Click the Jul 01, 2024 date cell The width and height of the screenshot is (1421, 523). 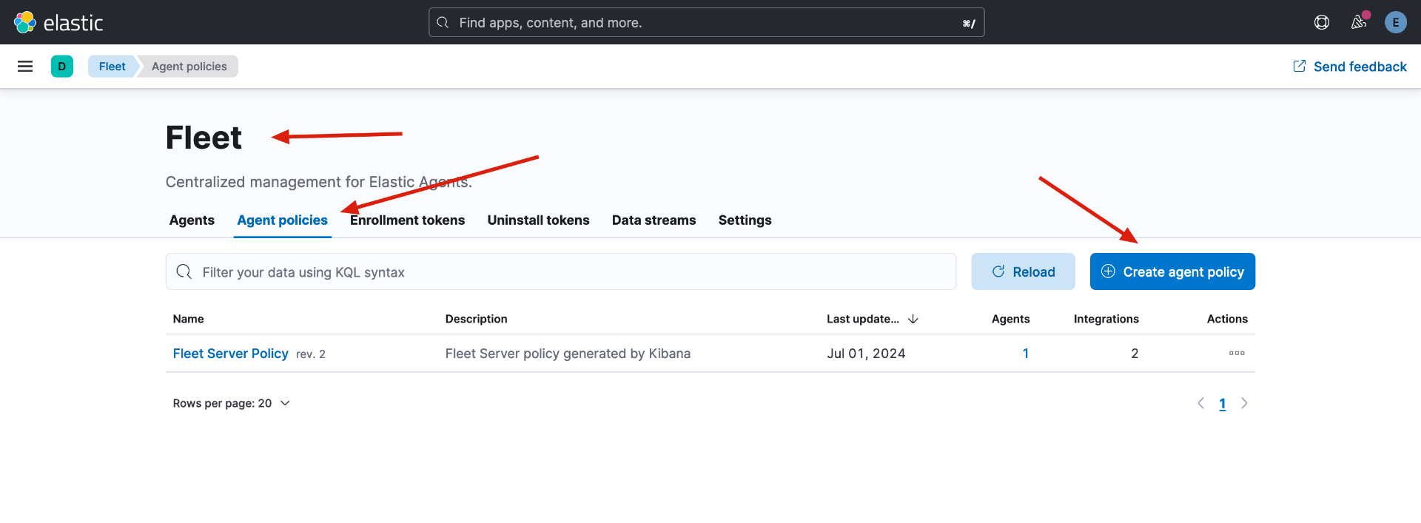coord(866,354)
